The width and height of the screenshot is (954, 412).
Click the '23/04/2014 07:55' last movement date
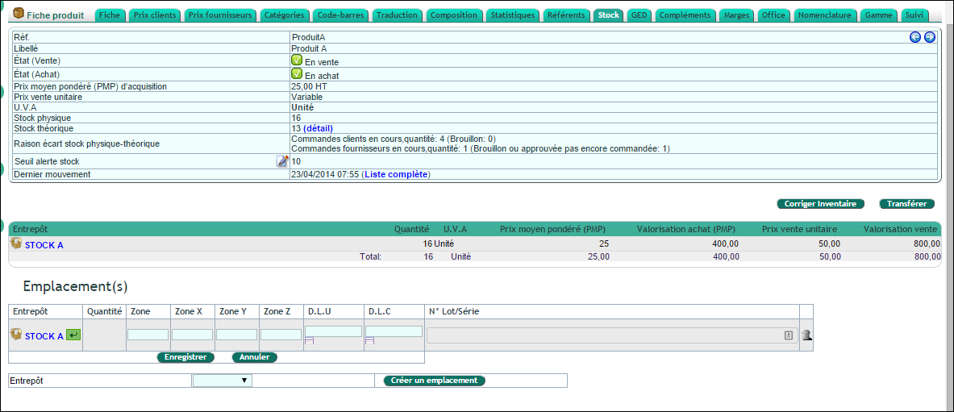pos(325,175)
